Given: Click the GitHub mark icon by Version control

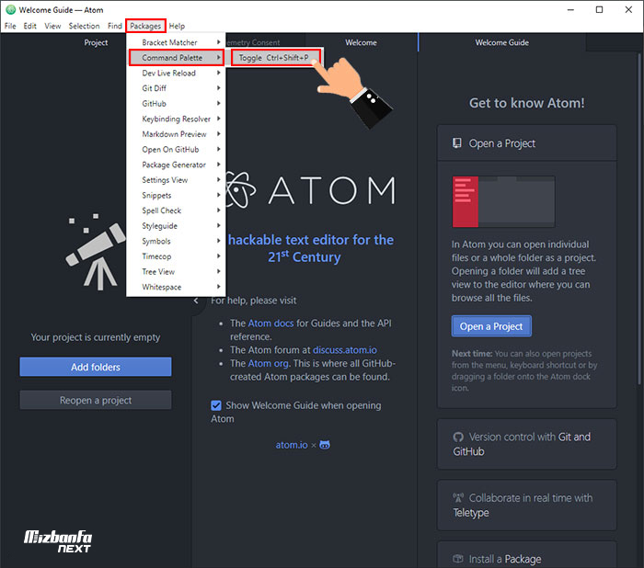Looking at the screenshot, I should point(458,437).
